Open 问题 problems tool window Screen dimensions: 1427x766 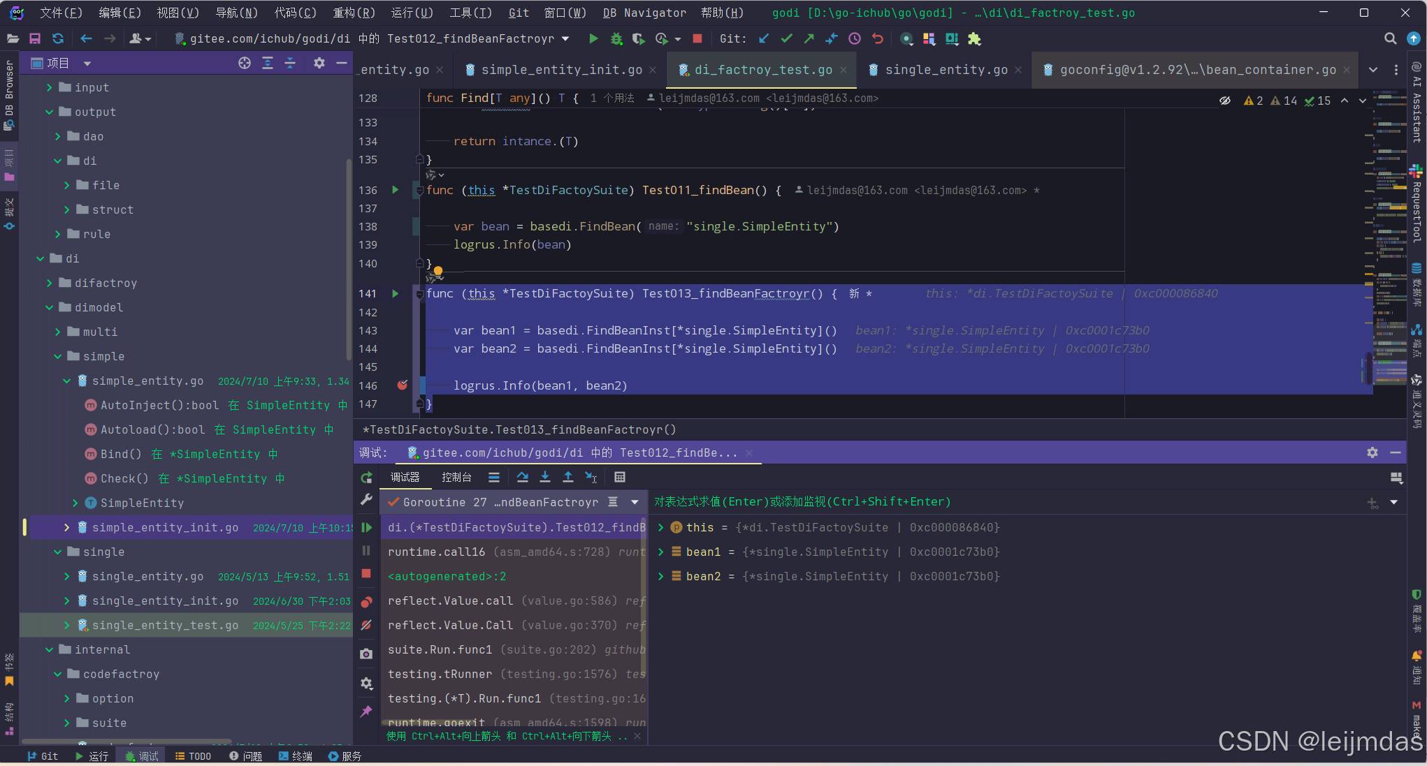tap(245, 756)
